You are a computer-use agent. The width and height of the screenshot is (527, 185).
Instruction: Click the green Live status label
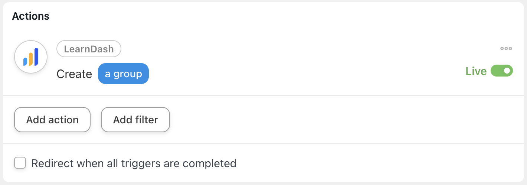click(x=476, y=71)
